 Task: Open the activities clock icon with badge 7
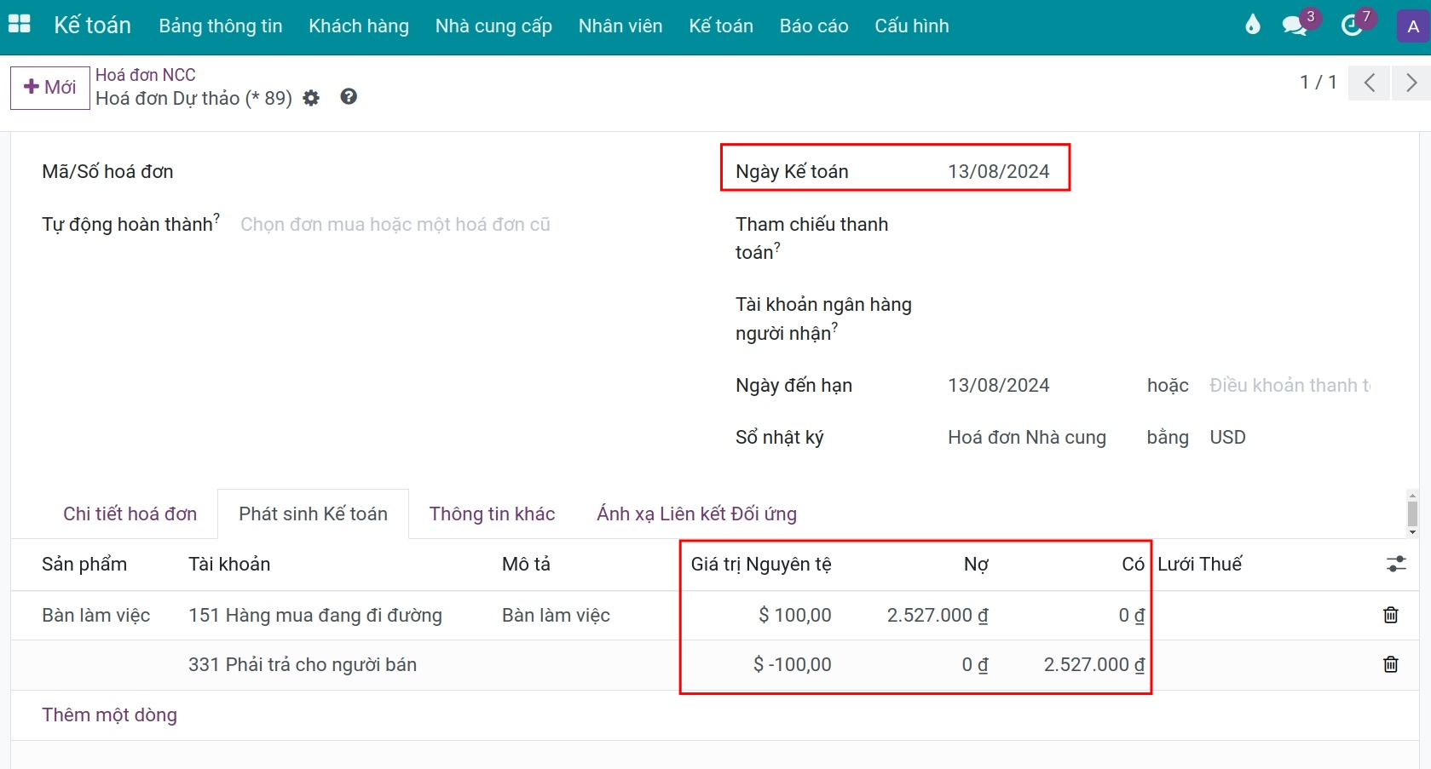point(1353,25)
